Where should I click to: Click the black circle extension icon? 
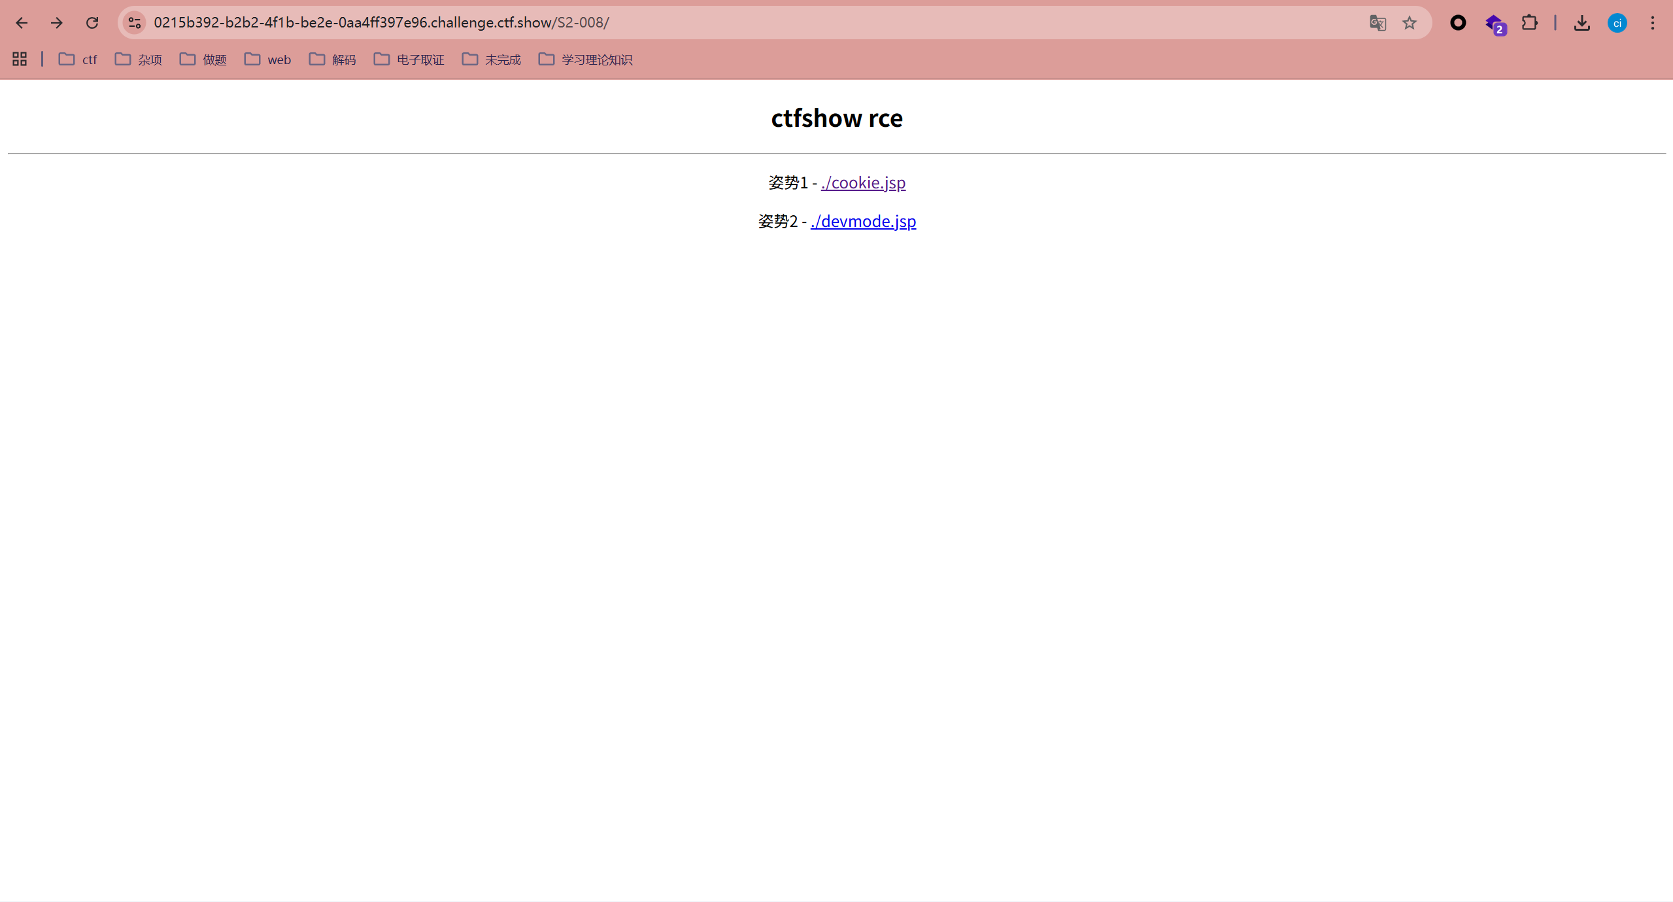click(1457, 23)
